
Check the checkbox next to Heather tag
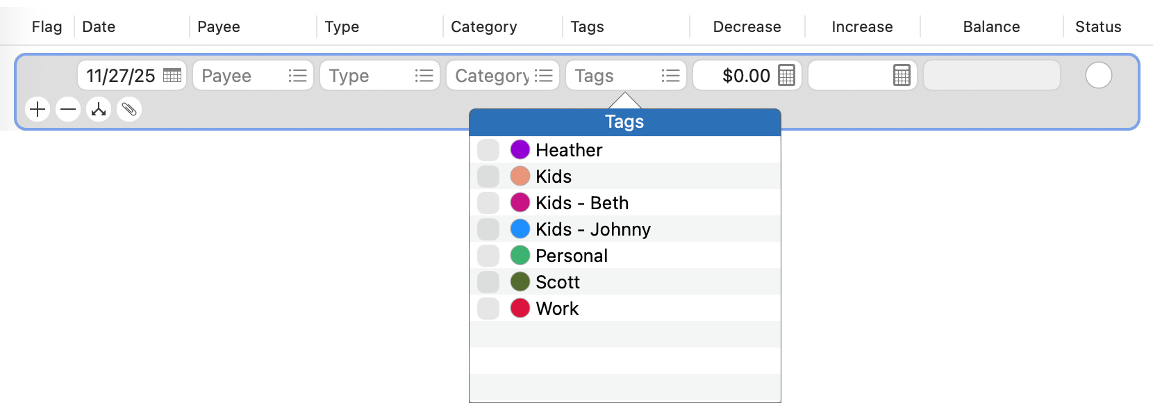click(x=488, y=149)
